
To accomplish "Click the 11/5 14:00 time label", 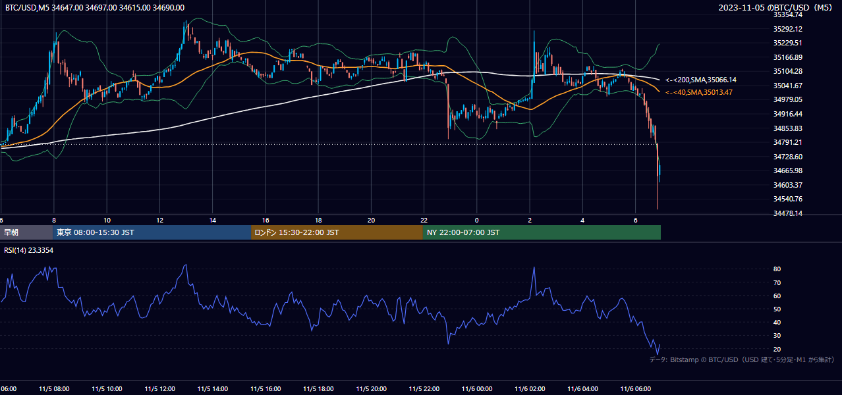I will point(212,389).
